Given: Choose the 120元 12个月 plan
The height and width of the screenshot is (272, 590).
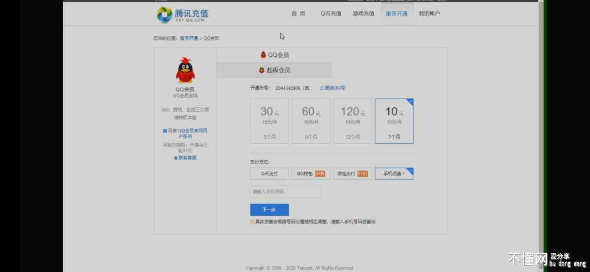Looking at the screenshot, I should 353,121.
